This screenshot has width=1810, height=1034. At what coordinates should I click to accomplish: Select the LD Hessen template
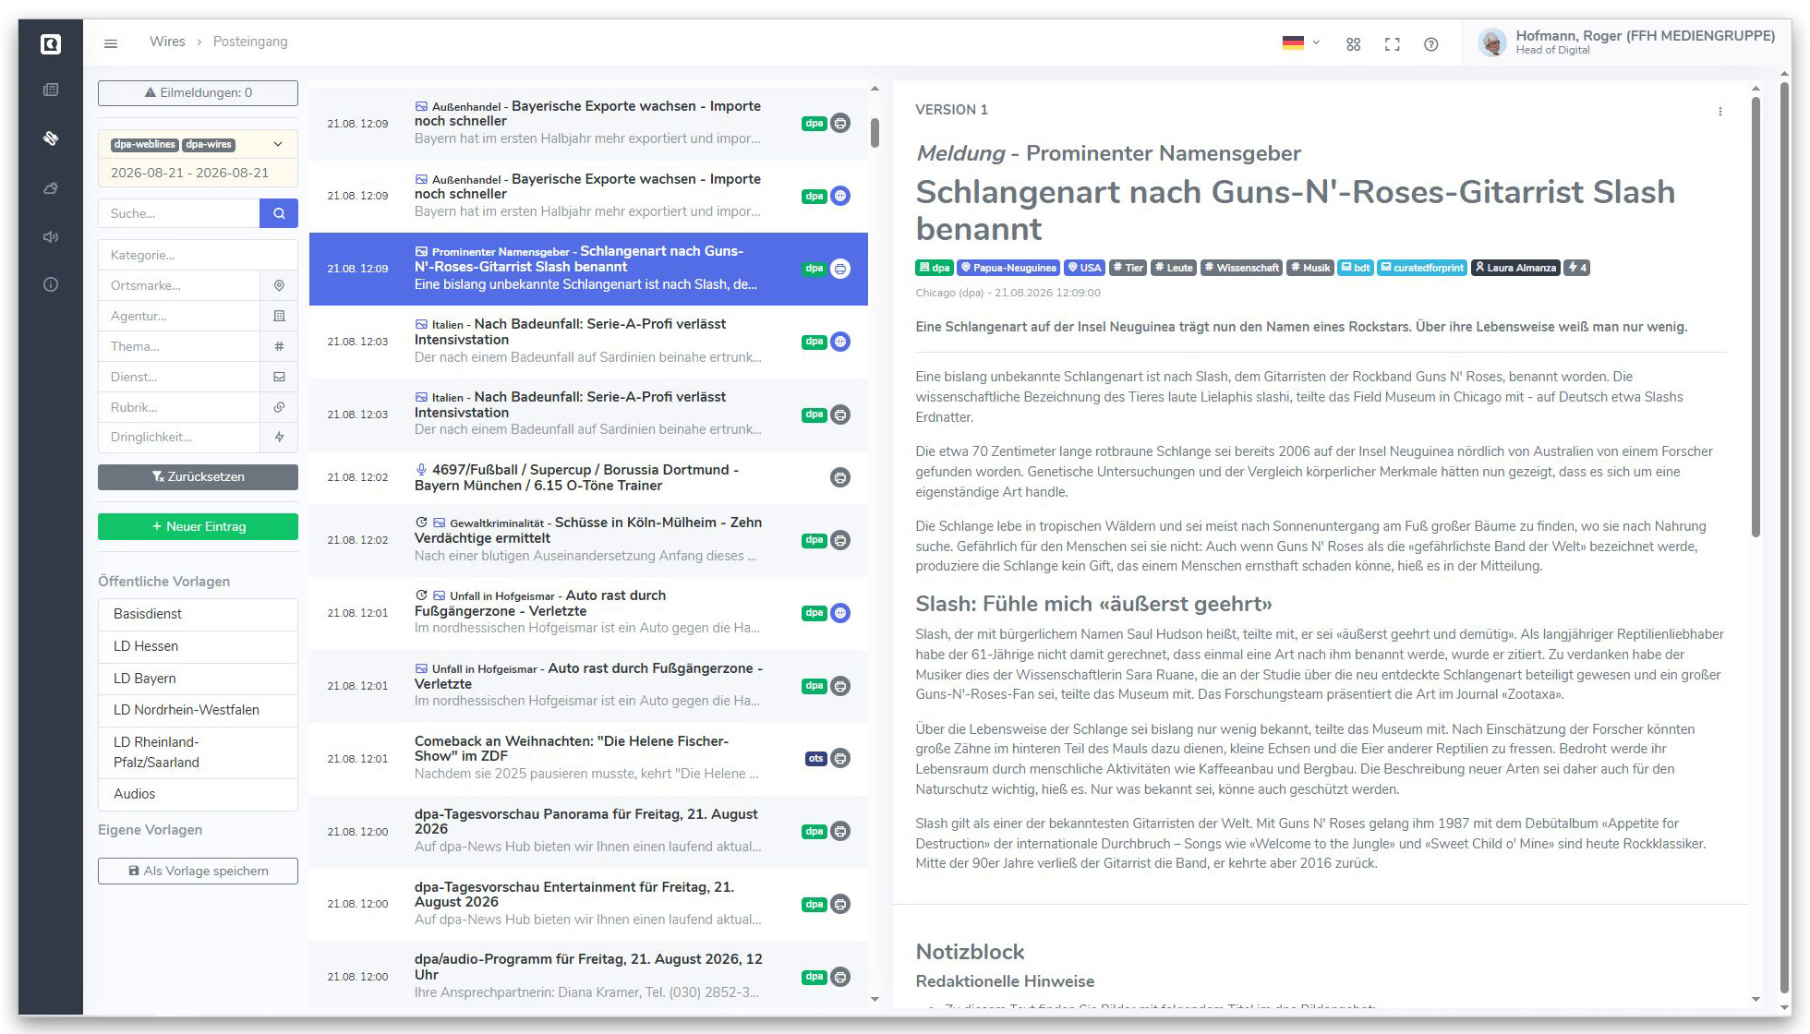click(x=198, y=646)
